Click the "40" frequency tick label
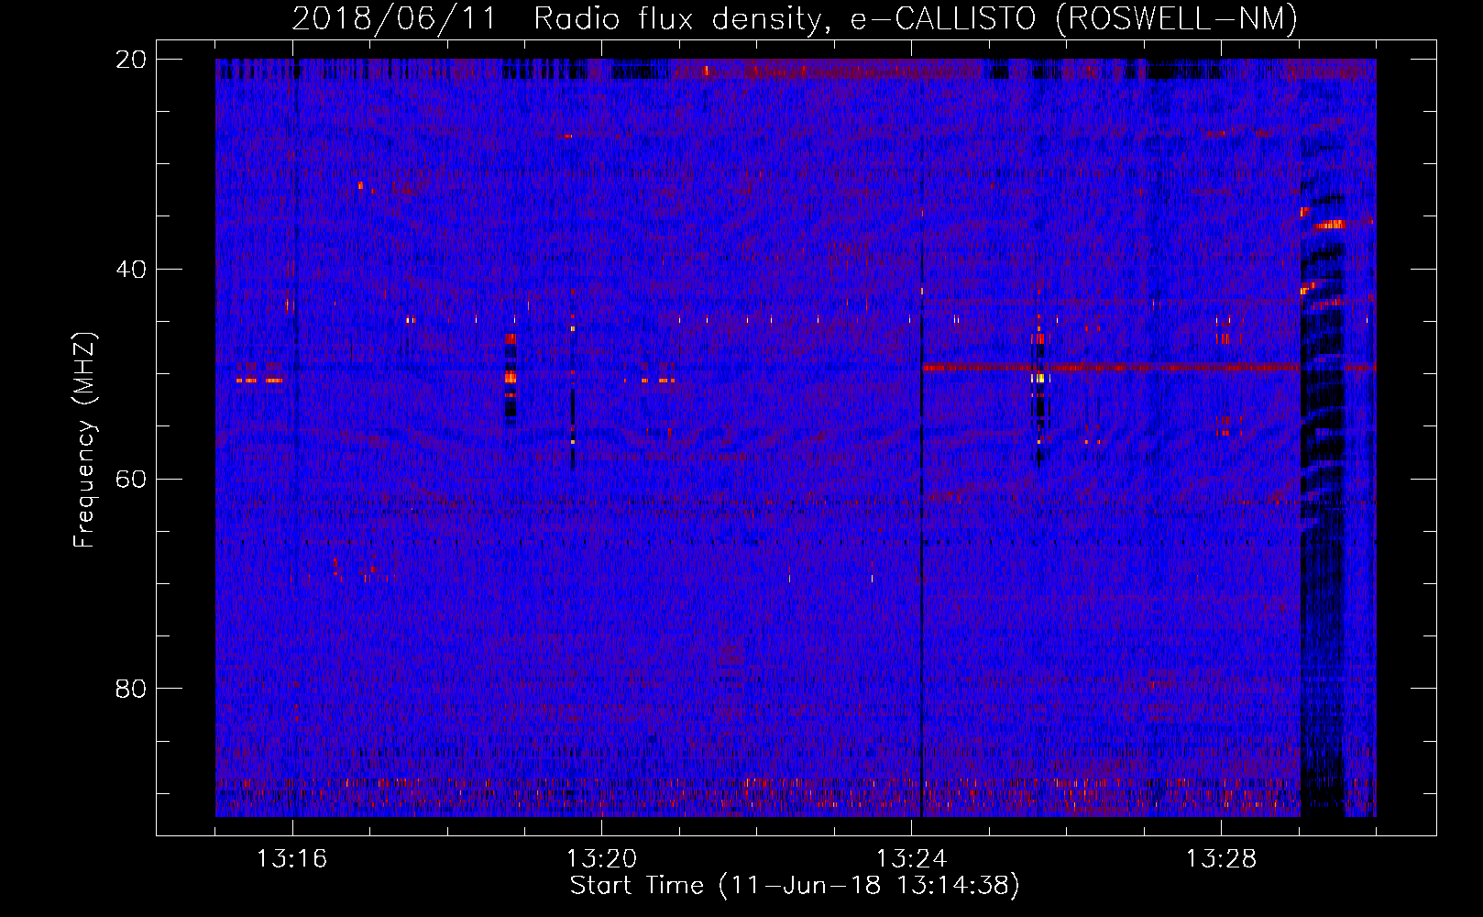Screen dimensions: 1483x917 (131, 270)
